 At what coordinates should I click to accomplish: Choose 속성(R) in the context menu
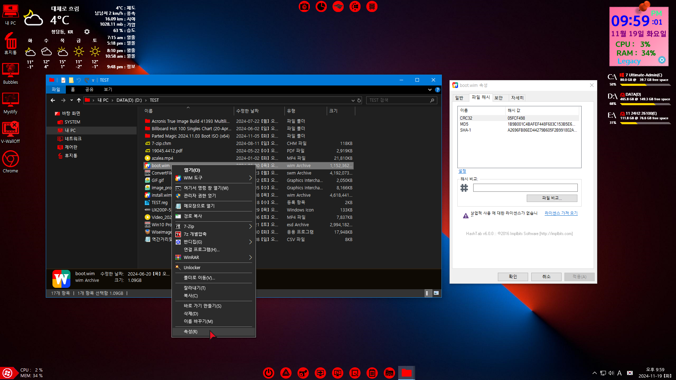tap(214, 332)
